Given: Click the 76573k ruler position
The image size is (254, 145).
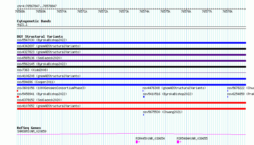Looking at the screenshot, I should 124,11.
